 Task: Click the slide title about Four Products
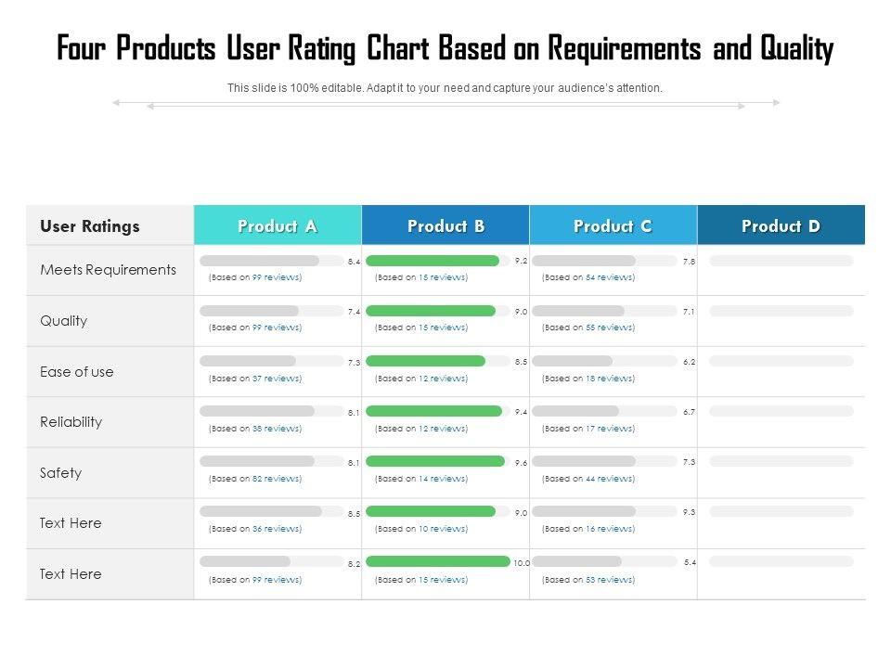point(445,48)
